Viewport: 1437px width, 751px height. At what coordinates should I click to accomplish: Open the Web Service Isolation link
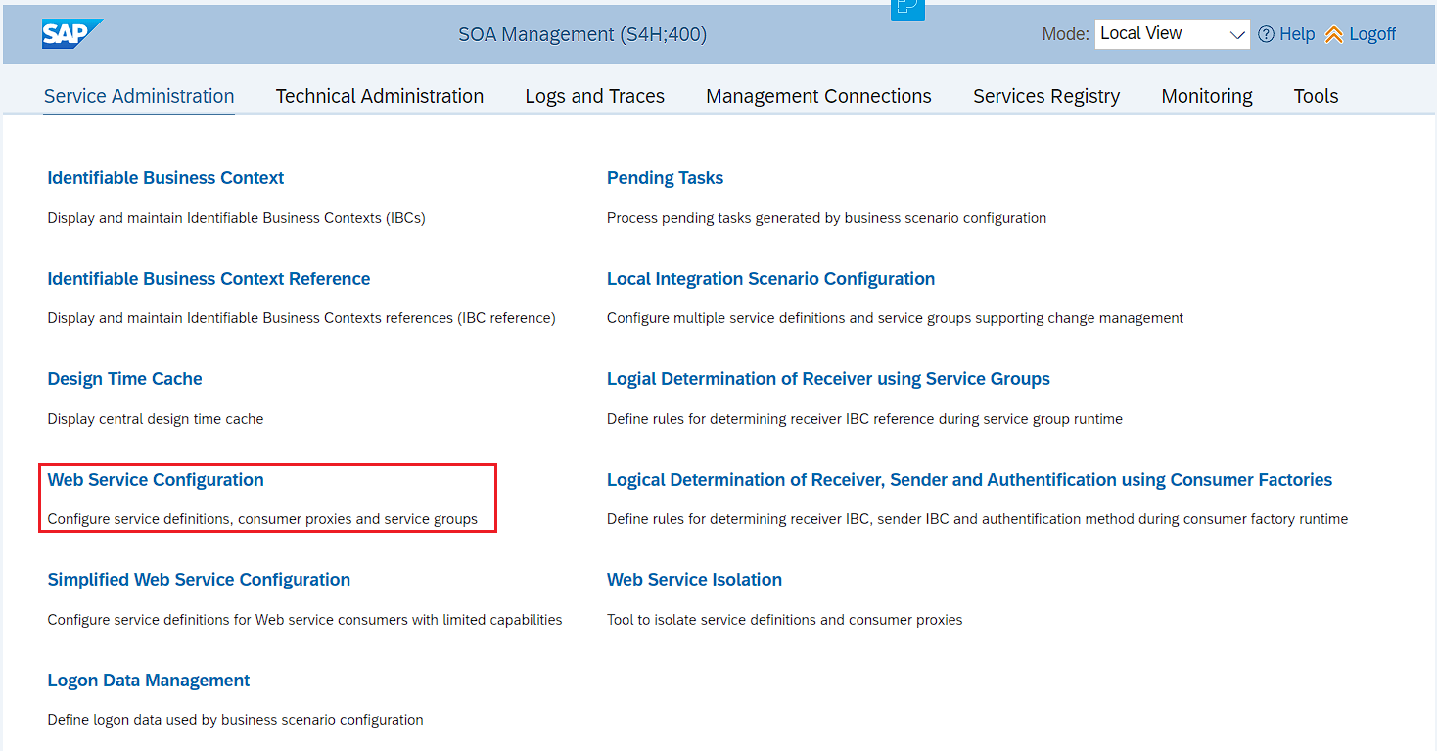(694, 580)
